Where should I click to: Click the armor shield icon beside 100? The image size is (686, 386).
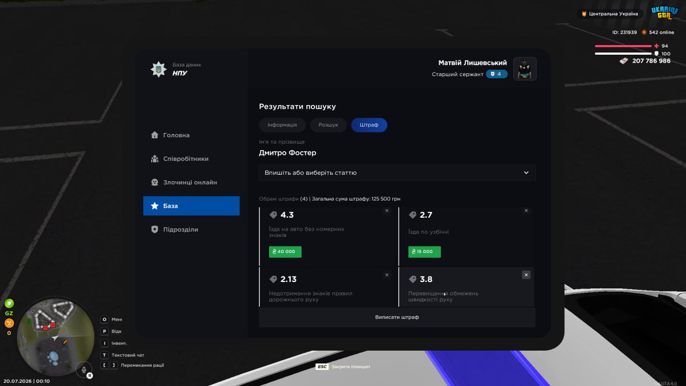tap(657, 54)
